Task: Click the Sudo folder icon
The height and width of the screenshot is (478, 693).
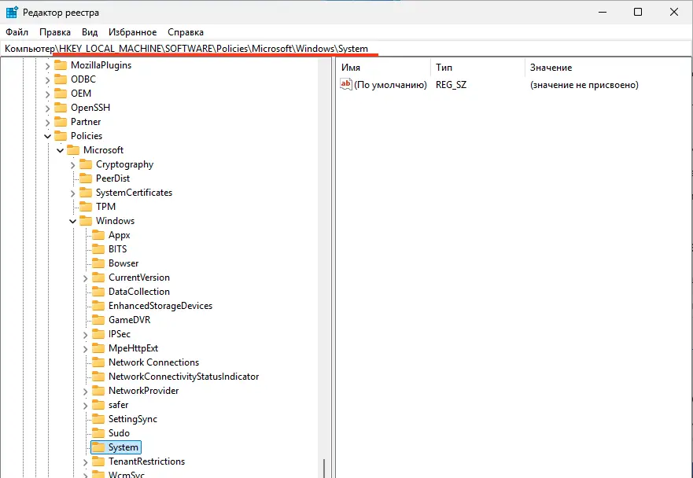Action: click(x=98, y=433)
